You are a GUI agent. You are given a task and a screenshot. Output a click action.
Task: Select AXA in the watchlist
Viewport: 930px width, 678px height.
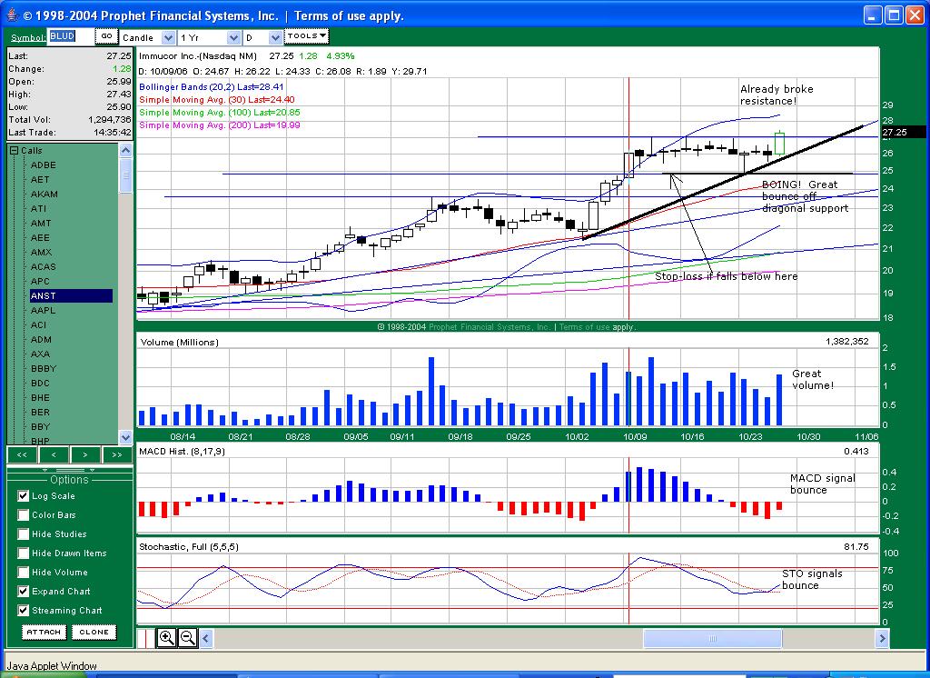40,354
